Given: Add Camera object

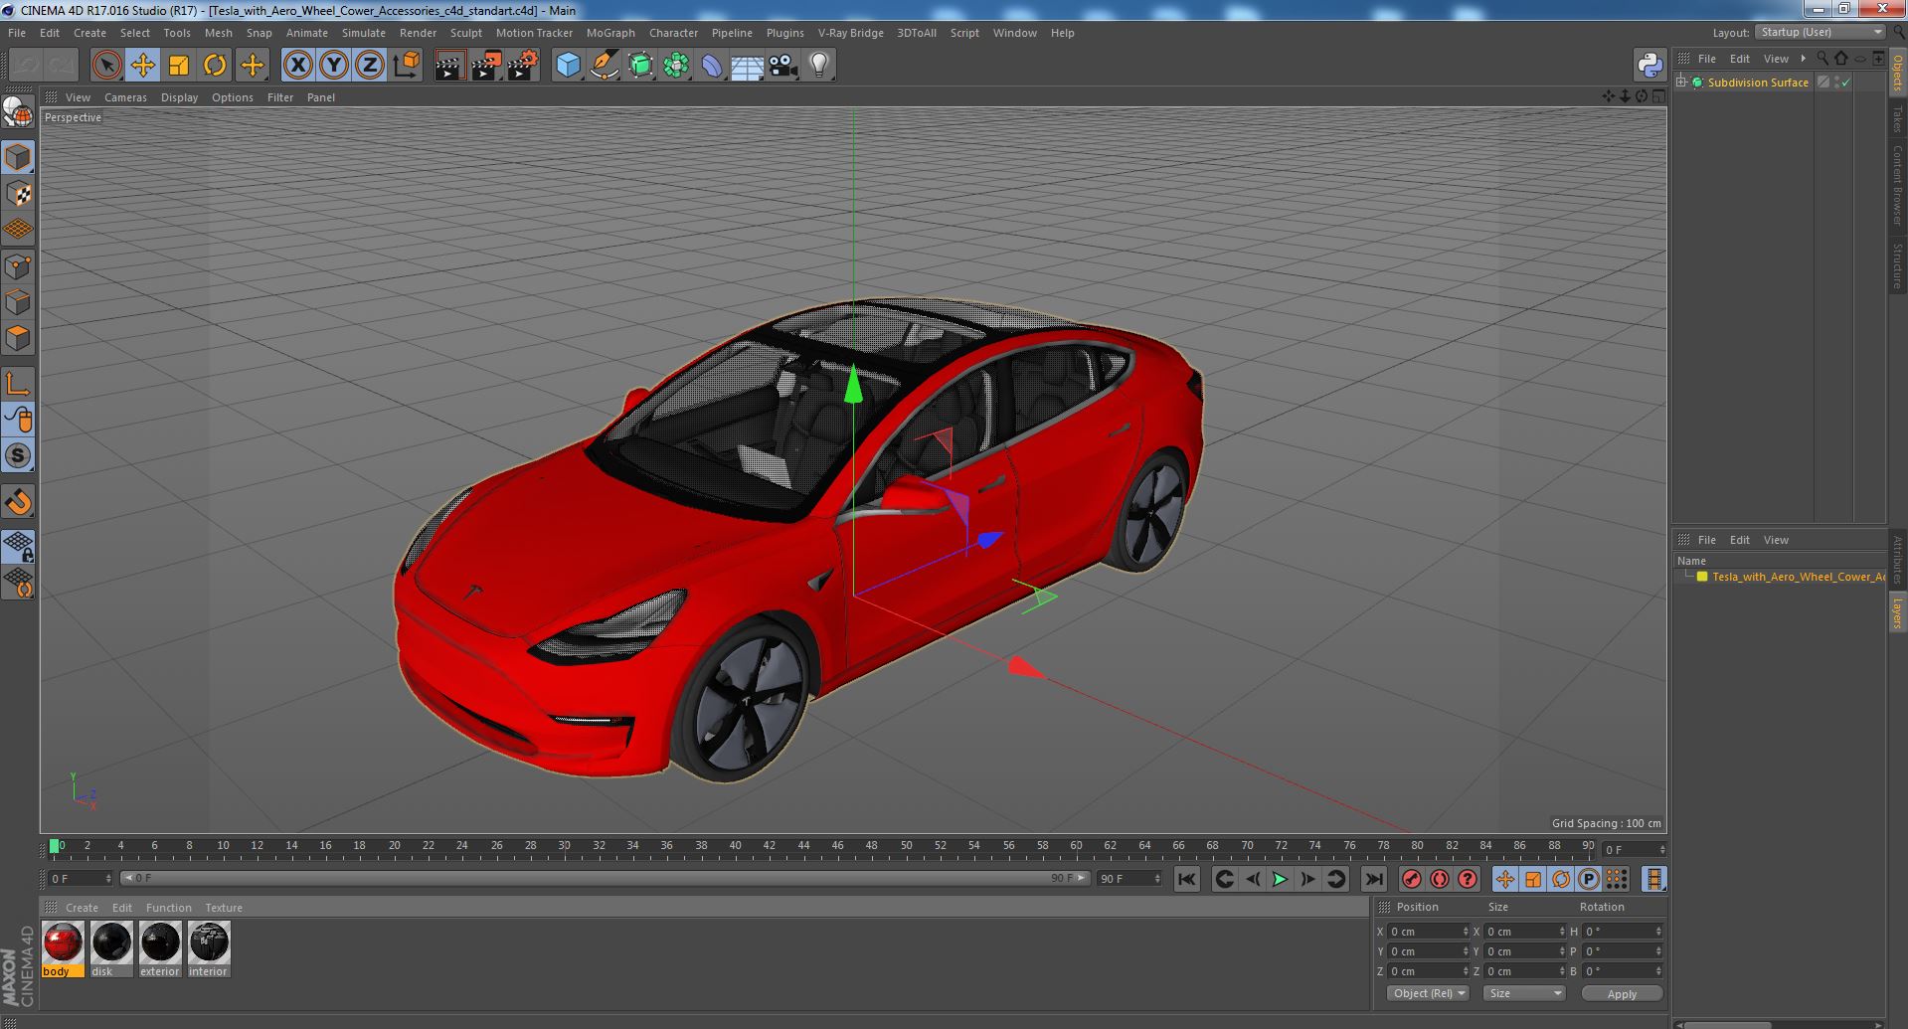Looking at the screenshot, I should (782, 66).
